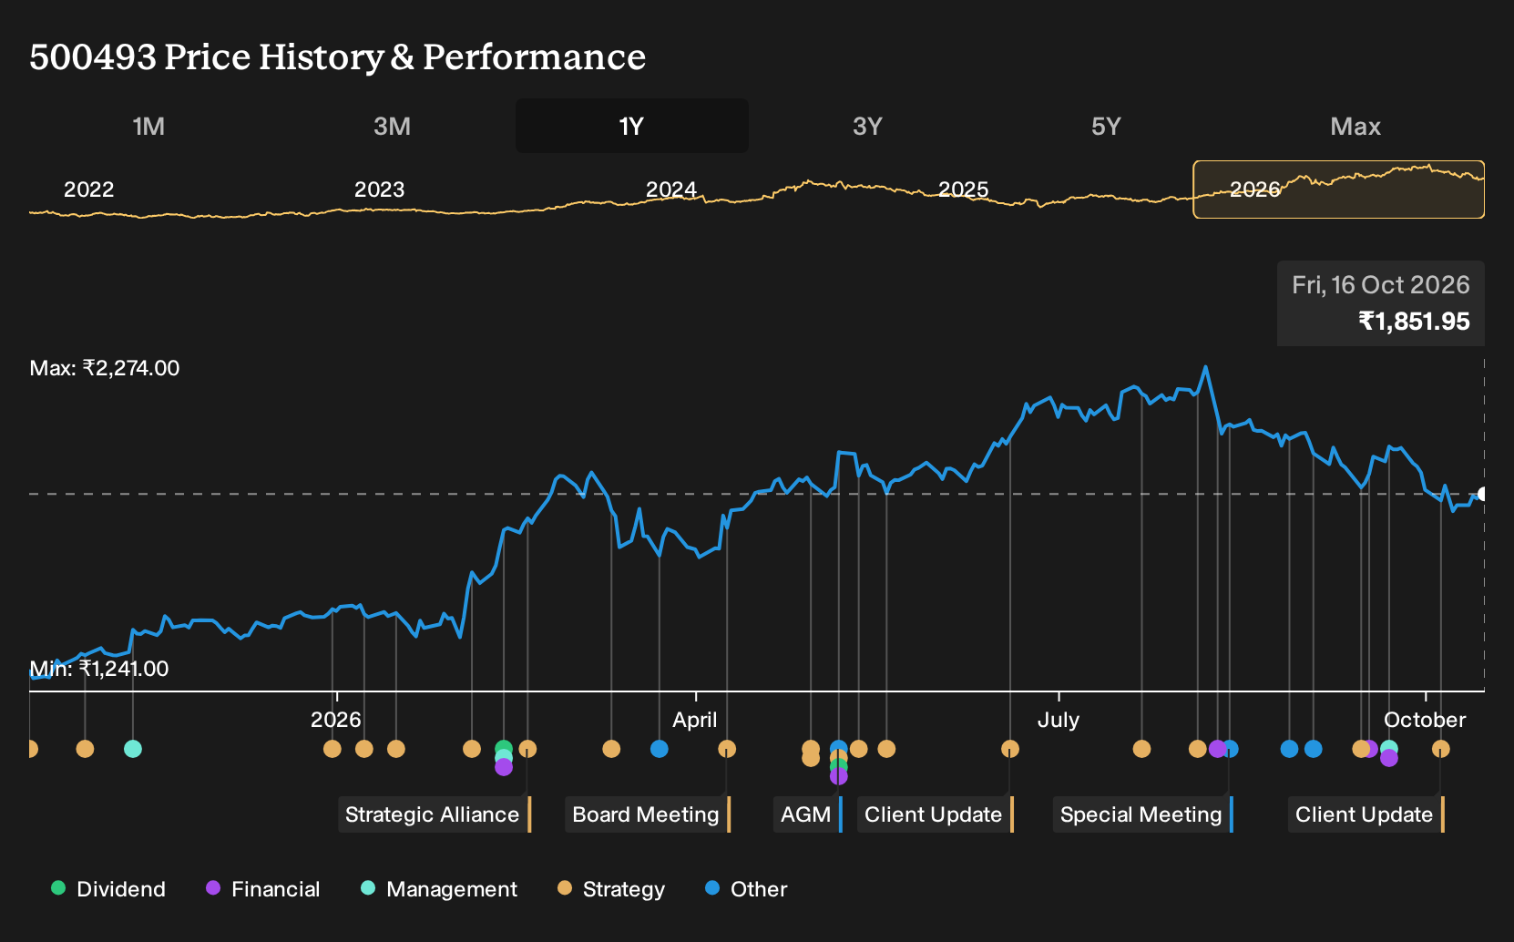
Task: Click the white end-point marker on price line
Action: [1483, 494]
